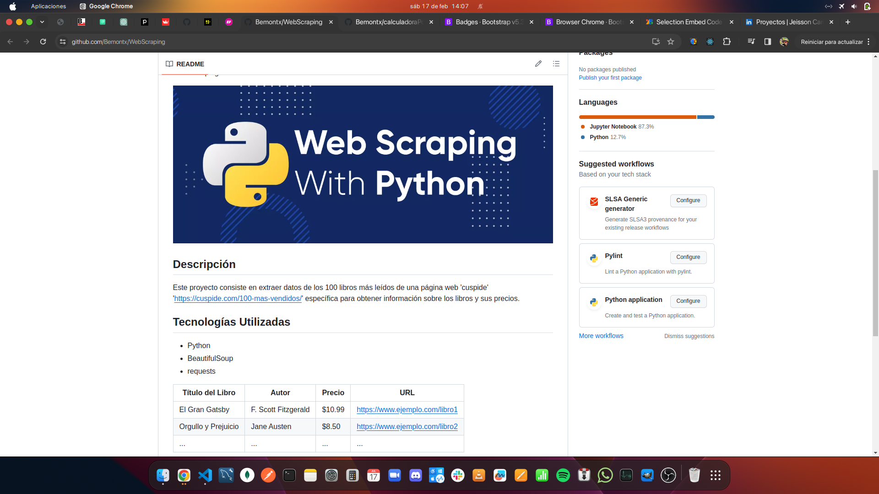Open the README outline list icon

pos(556,64)
